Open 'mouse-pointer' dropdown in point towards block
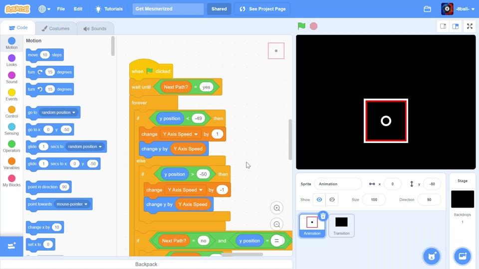The image size is (479, 269). point(72,204)
